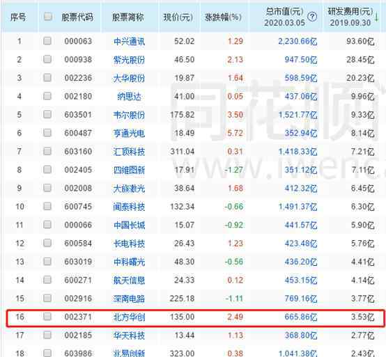
Task: Check the box for 002371 北方华创
Action: click(47, 317)
